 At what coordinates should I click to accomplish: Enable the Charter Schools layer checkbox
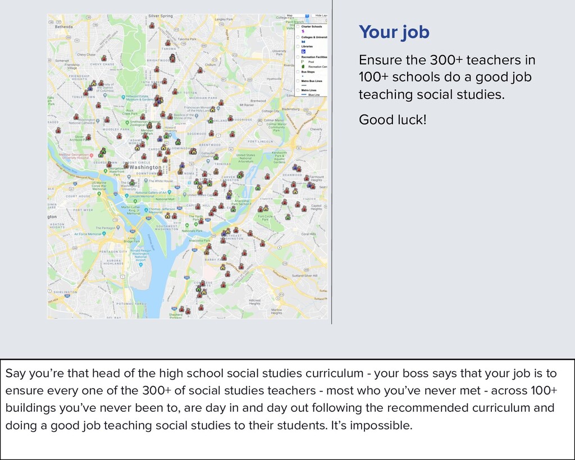(298, 26)
